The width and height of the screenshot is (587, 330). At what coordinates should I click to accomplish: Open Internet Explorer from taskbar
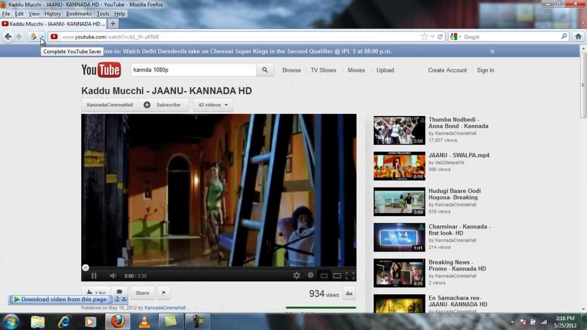pyautogui.click(x=65, y=322)
